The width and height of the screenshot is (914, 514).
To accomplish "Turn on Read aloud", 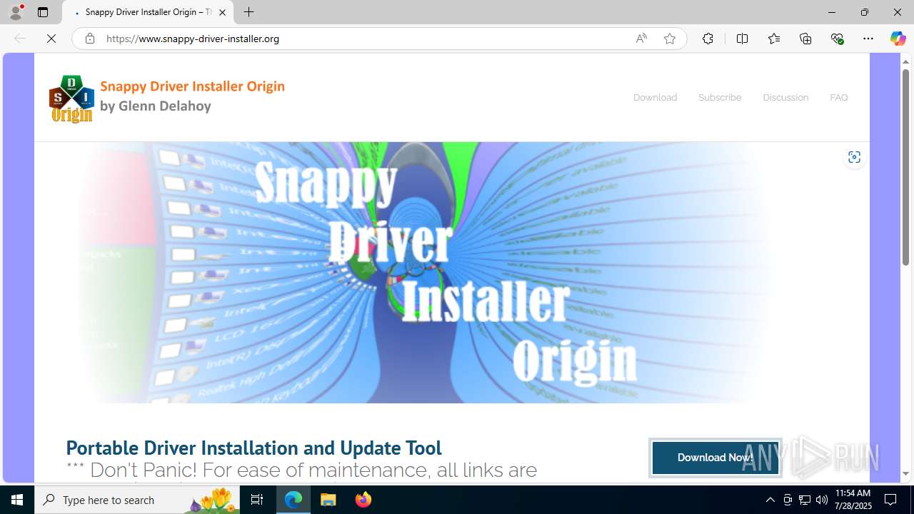I will (641, 39).
